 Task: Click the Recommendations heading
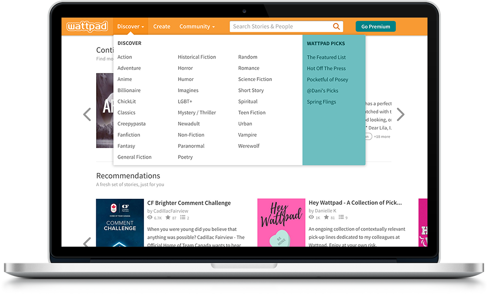pos(128,176)
